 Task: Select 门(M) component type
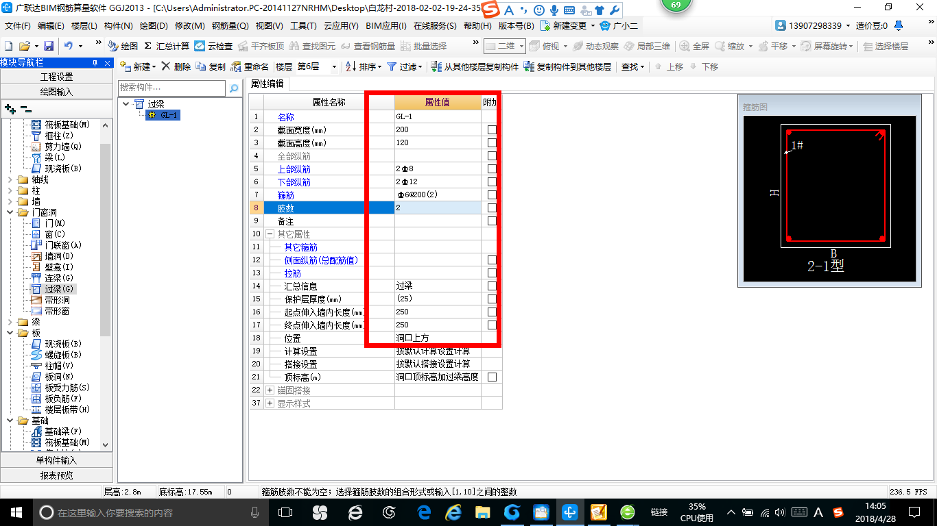48,223
